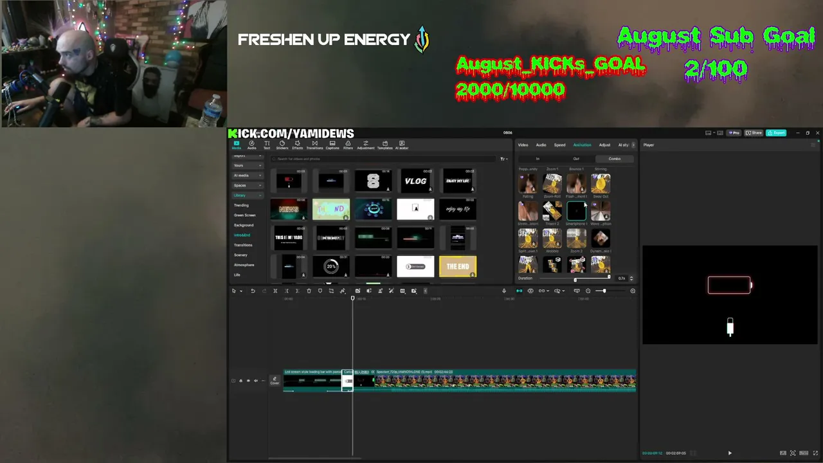This screenshot has width=823, height=463.
Task: Click the Pro upgrade button
Action: [734, 133]
